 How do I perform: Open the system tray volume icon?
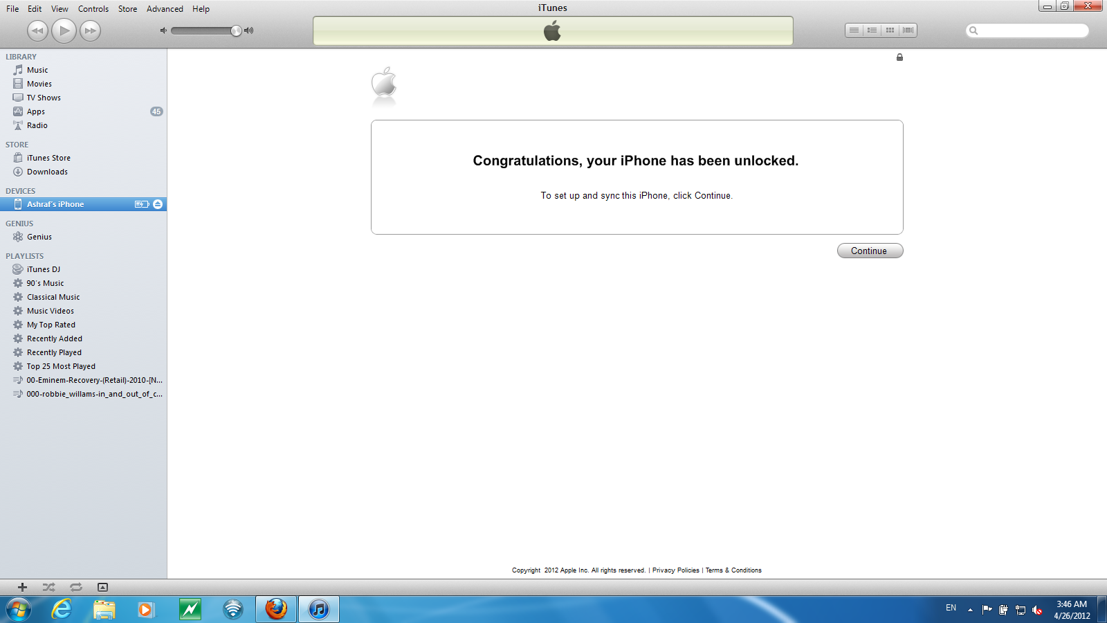(1037, 610)
